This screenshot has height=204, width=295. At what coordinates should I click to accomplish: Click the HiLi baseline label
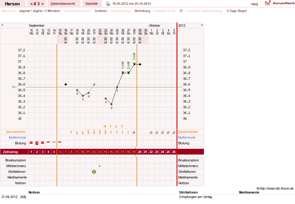click(x=14, y=87)
